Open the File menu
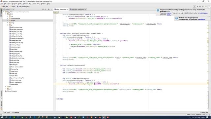211x119 pixels. coord(2,4)
